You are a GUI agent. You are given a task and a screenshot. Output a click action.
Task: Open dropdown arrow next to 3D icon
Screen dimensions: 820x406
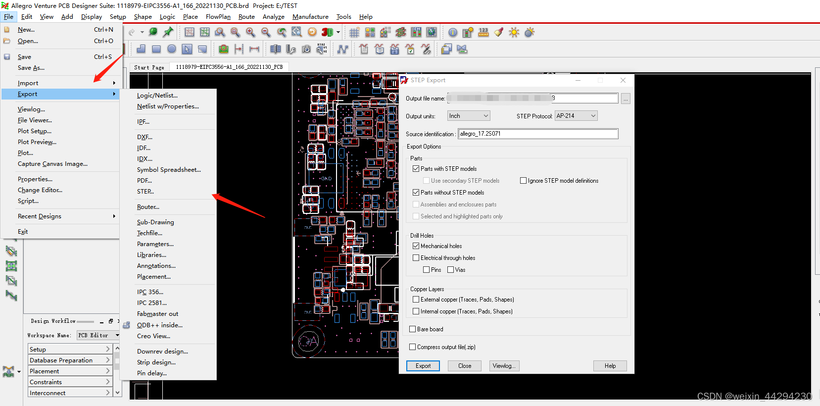pyautogui.click(x=338, y=32)
